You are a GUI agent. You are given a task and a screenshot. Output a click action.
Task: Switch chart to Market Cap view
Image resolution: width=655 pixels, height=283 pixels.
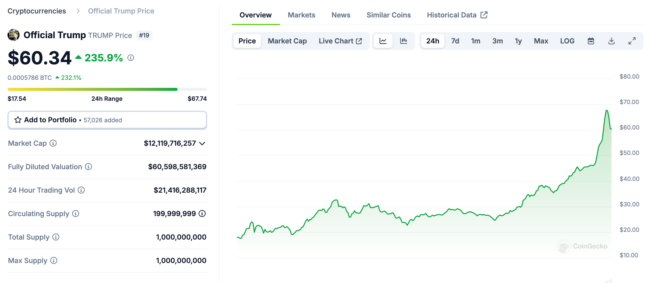coord(287,41)
